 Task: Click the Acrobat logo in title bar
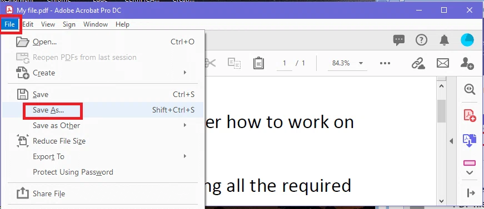tap(9, 10)
